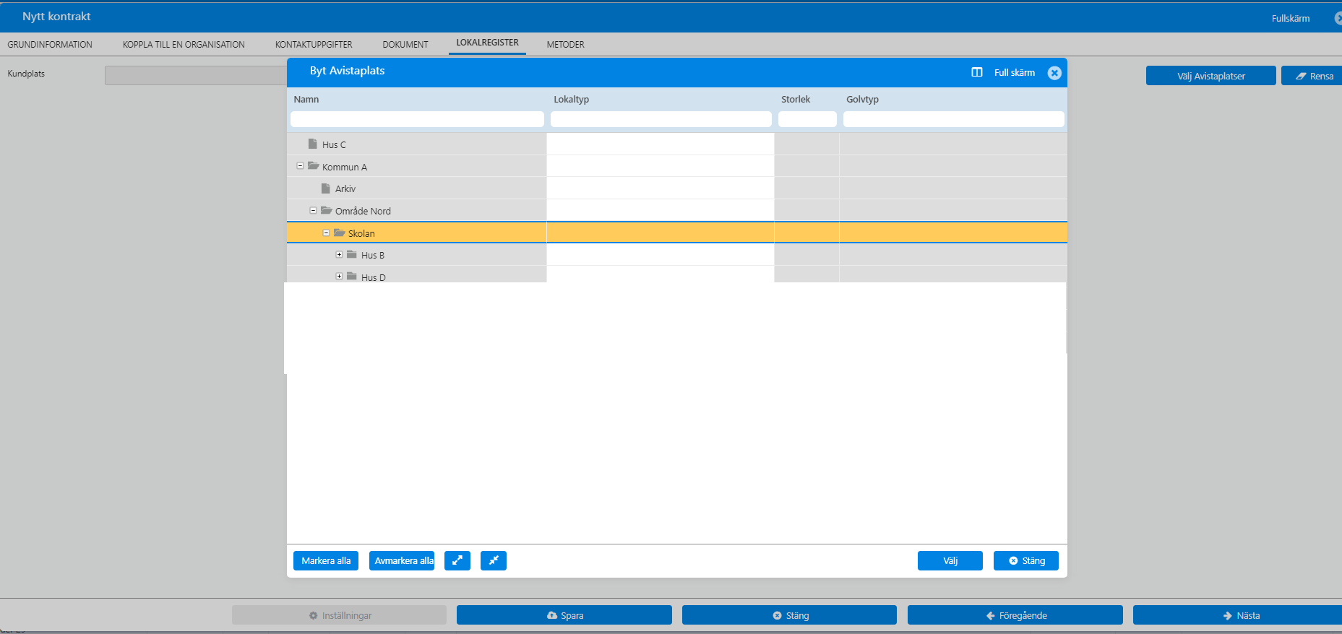
Task: Click the Golvtyp column header
Action: [863, 99]
